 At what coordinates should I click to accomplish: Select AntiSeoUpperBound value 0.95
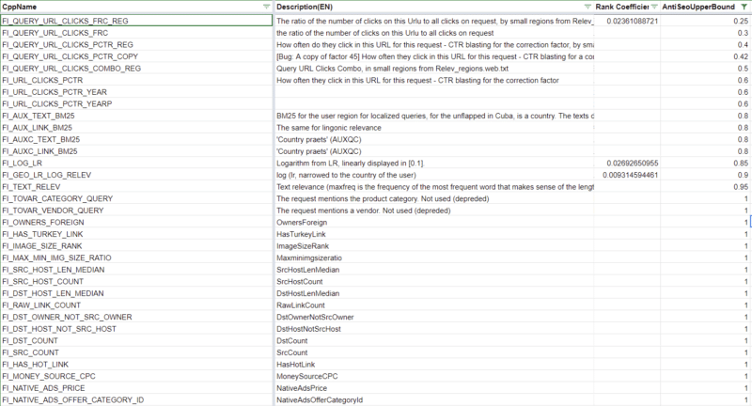(705, 186)
